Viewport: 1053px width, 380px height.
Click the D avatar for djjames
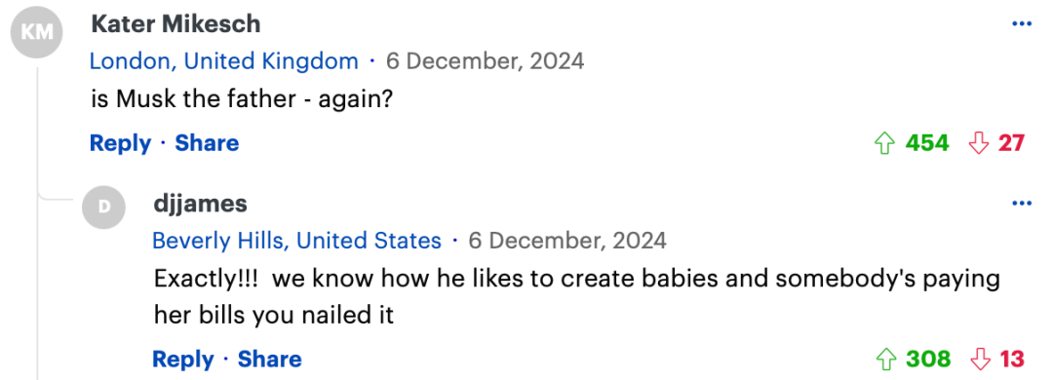point(104,207)
